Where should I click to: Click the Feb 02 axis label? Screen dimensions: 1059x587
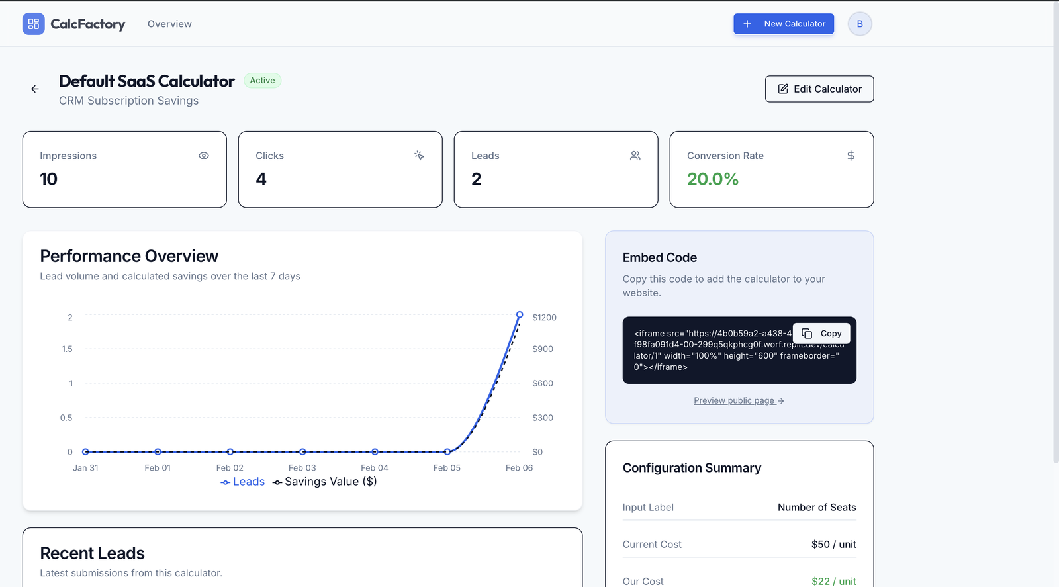click(230, 468)
